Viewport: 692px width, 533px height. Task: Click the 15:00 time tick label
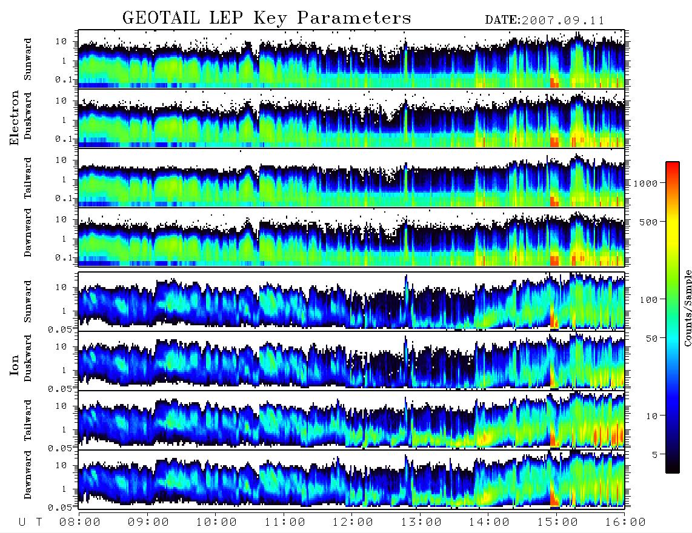(x=558, y=522)
